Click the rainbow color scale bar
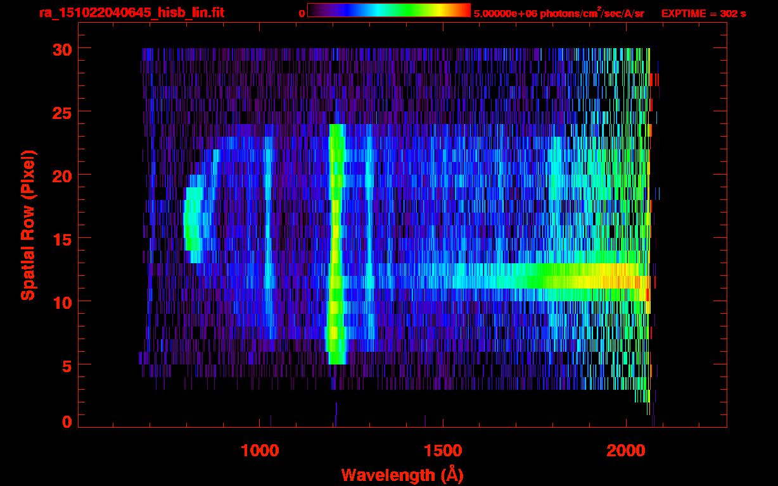This screenshot has width=778, height=486. [x=389, y=10]
